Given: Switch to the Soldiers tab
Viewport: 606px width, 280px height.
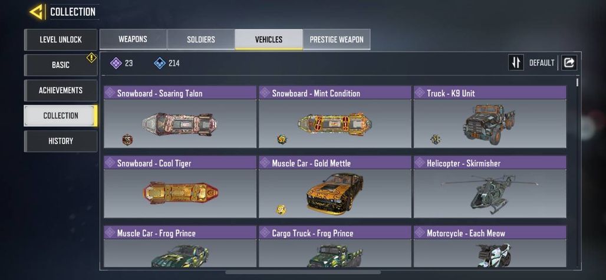Looking at the screenshot, I should pyautogui.click(x=201, y=39).
